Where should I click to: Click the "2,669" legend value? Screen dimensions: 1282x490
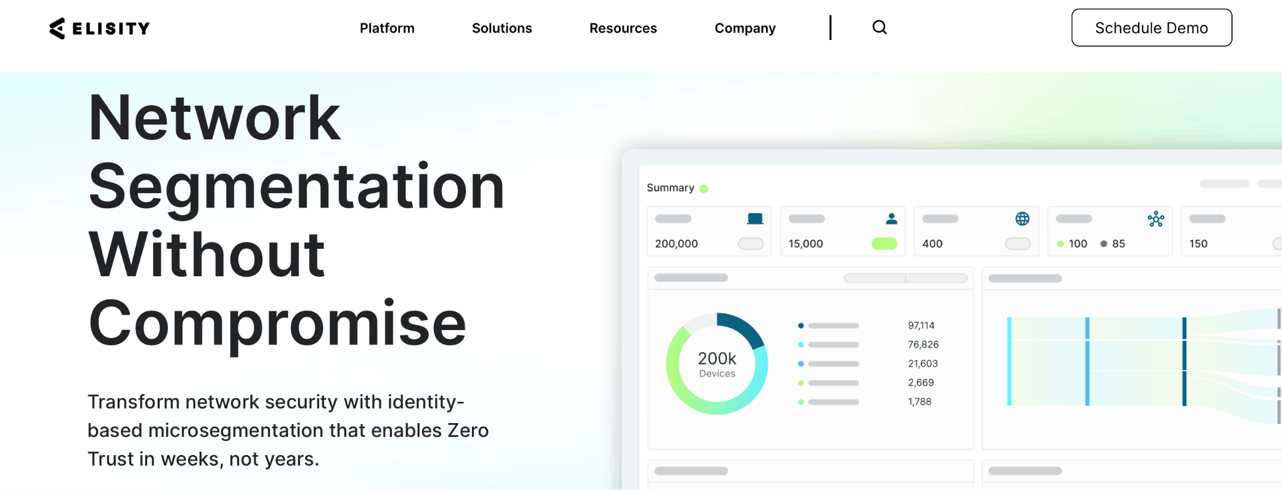pos(921,382)
